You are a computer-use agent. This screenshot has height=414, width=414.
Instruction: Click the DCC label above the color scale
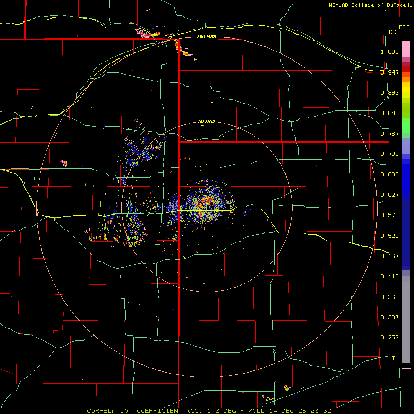404,28
